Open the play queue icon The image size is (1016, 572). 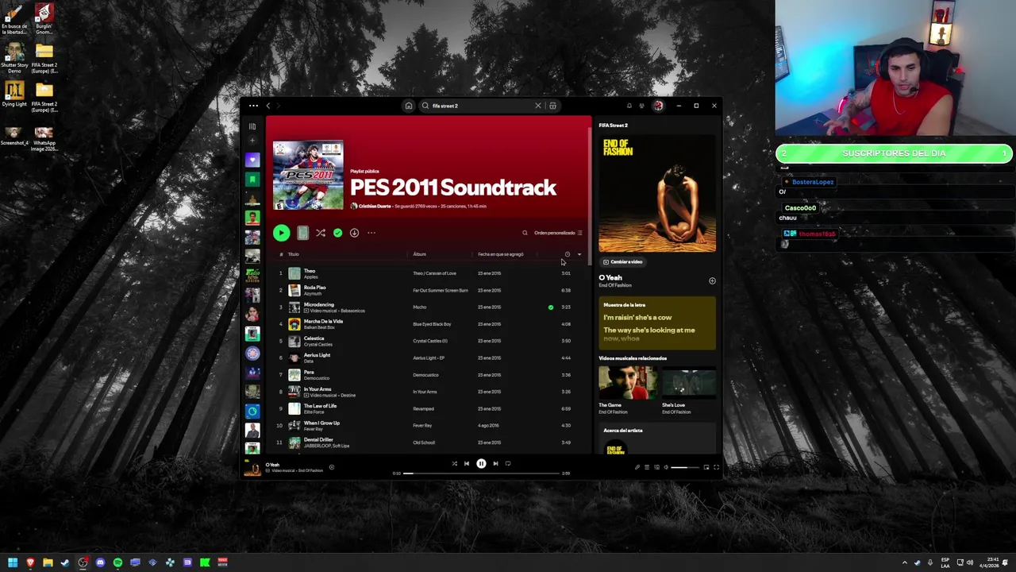pyautogui.click(x=647, y=467)
